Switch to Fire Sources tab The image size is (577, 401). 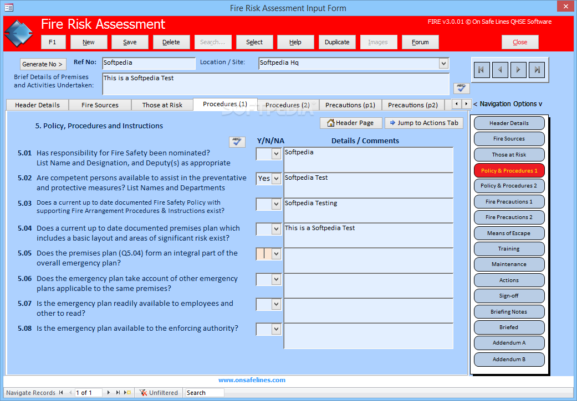(x=100, y=105)
